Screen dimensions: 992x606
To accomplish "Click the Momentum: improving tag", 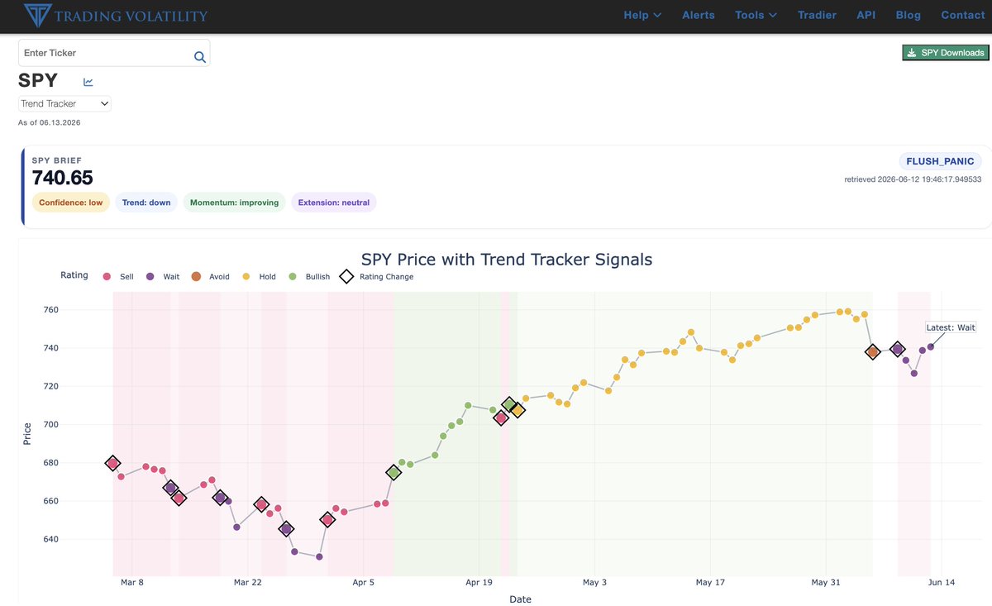I will click(235, 203).
